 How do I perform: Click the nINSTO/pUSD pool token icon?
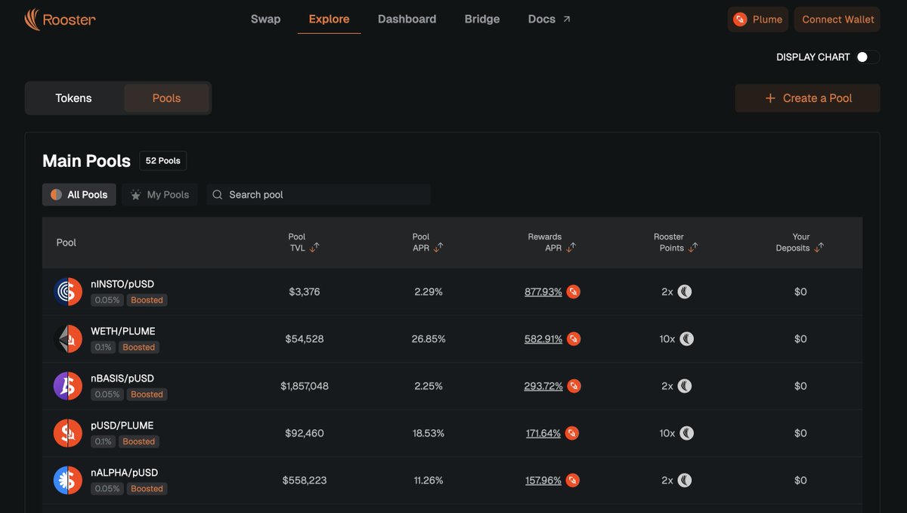pyautogui.click(x=68, y=292)
